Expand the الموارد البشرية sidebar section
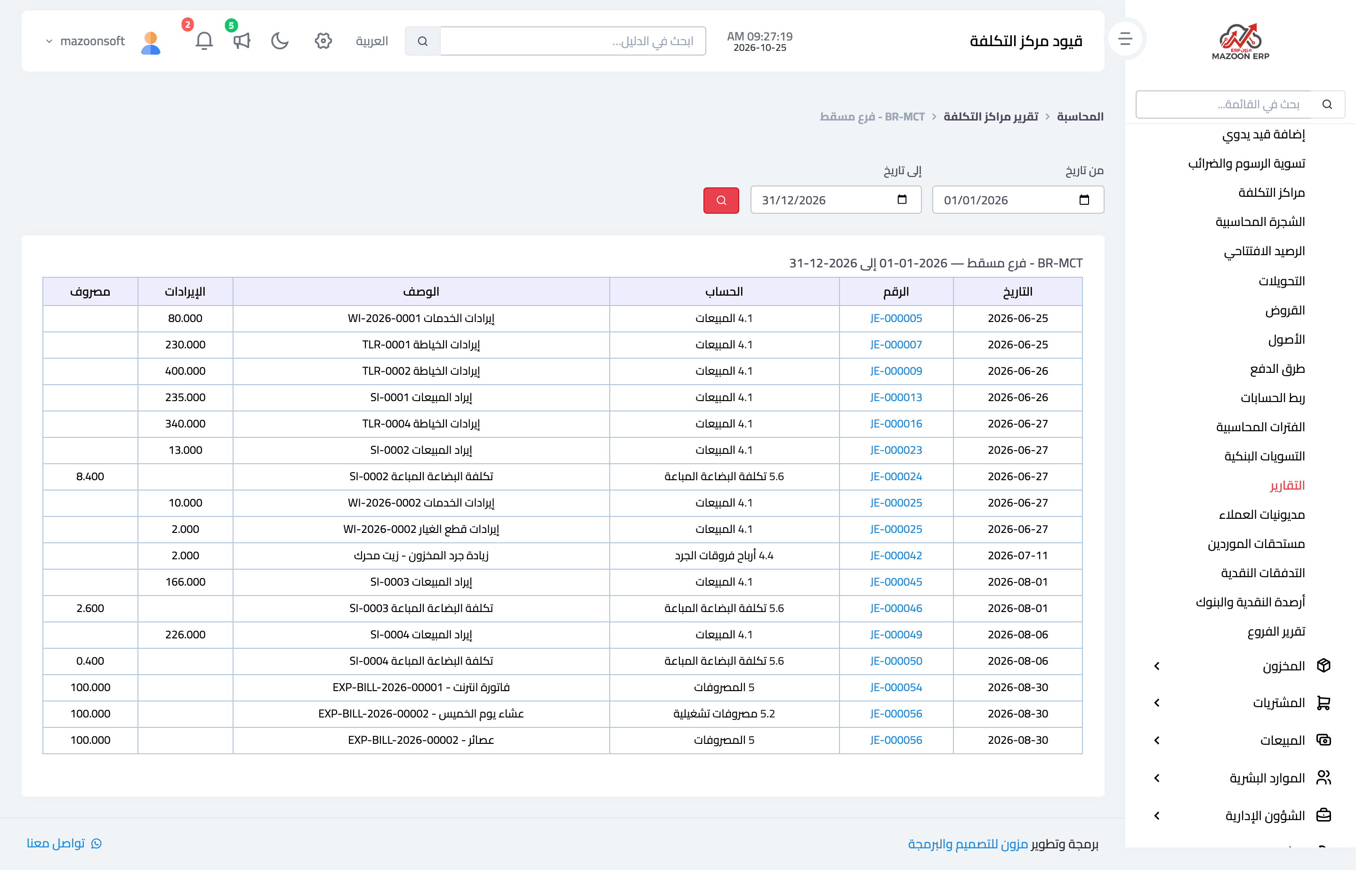The height and width of the screenshot is (870, 1356). point(1241,779)
